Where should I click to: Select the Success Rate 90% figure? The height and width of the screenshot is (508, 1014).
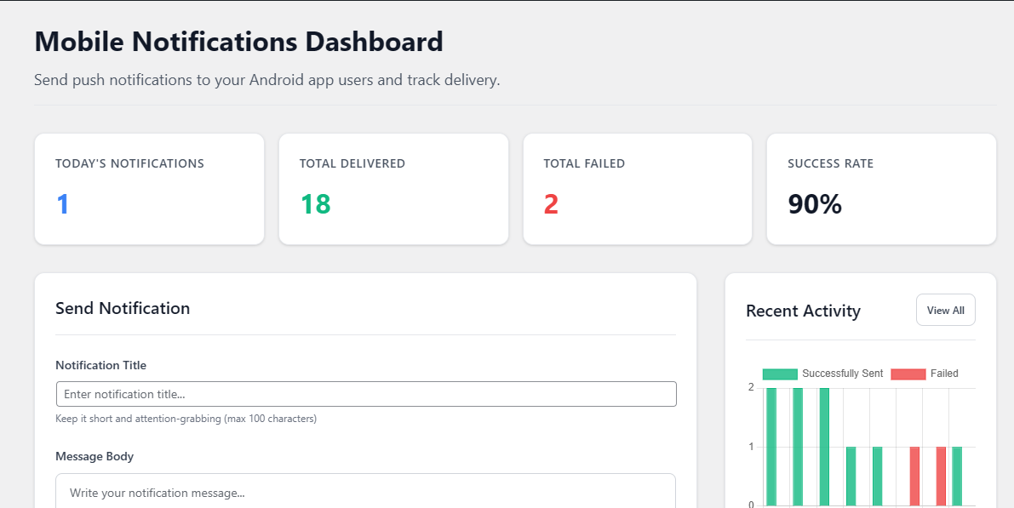(815, 204)
